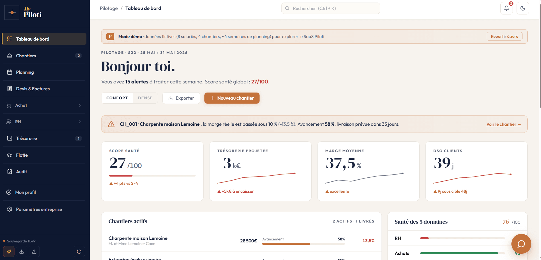Click the Chantiers badge showing 2
541x260 pixels.
click(x=79, y=56)
